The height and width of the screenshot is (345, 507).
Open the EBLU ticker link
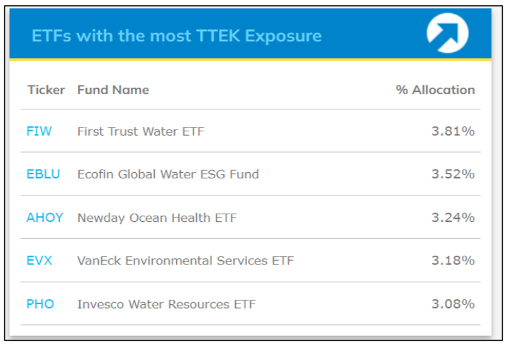43,174
